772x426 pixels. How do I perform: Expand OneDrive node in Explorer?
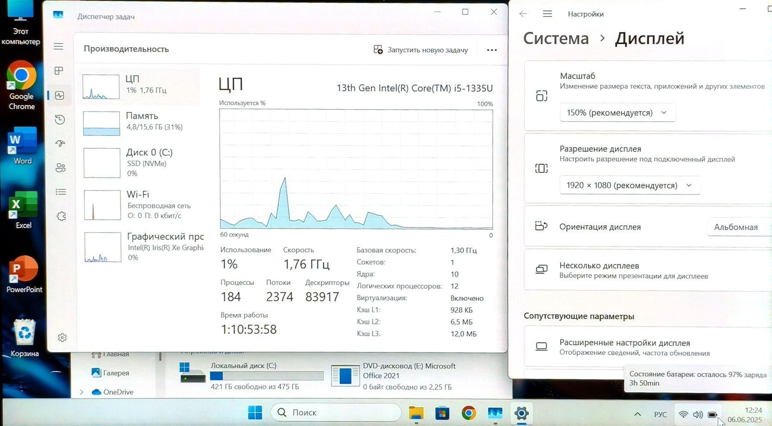[82, 392]
